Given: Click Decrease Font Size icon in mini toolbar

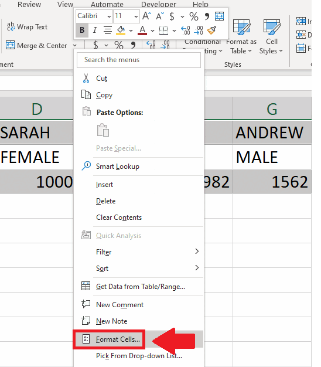Looking at the screenshot, I should coord(160,16).
